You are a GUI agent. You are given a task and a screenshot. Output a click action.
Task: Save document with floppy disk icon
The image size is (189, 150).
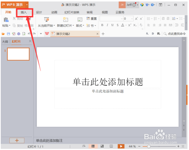8,34
